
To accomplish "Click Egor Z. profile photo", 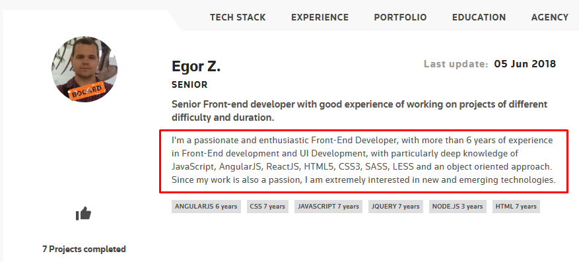I will tap(85, 69).
